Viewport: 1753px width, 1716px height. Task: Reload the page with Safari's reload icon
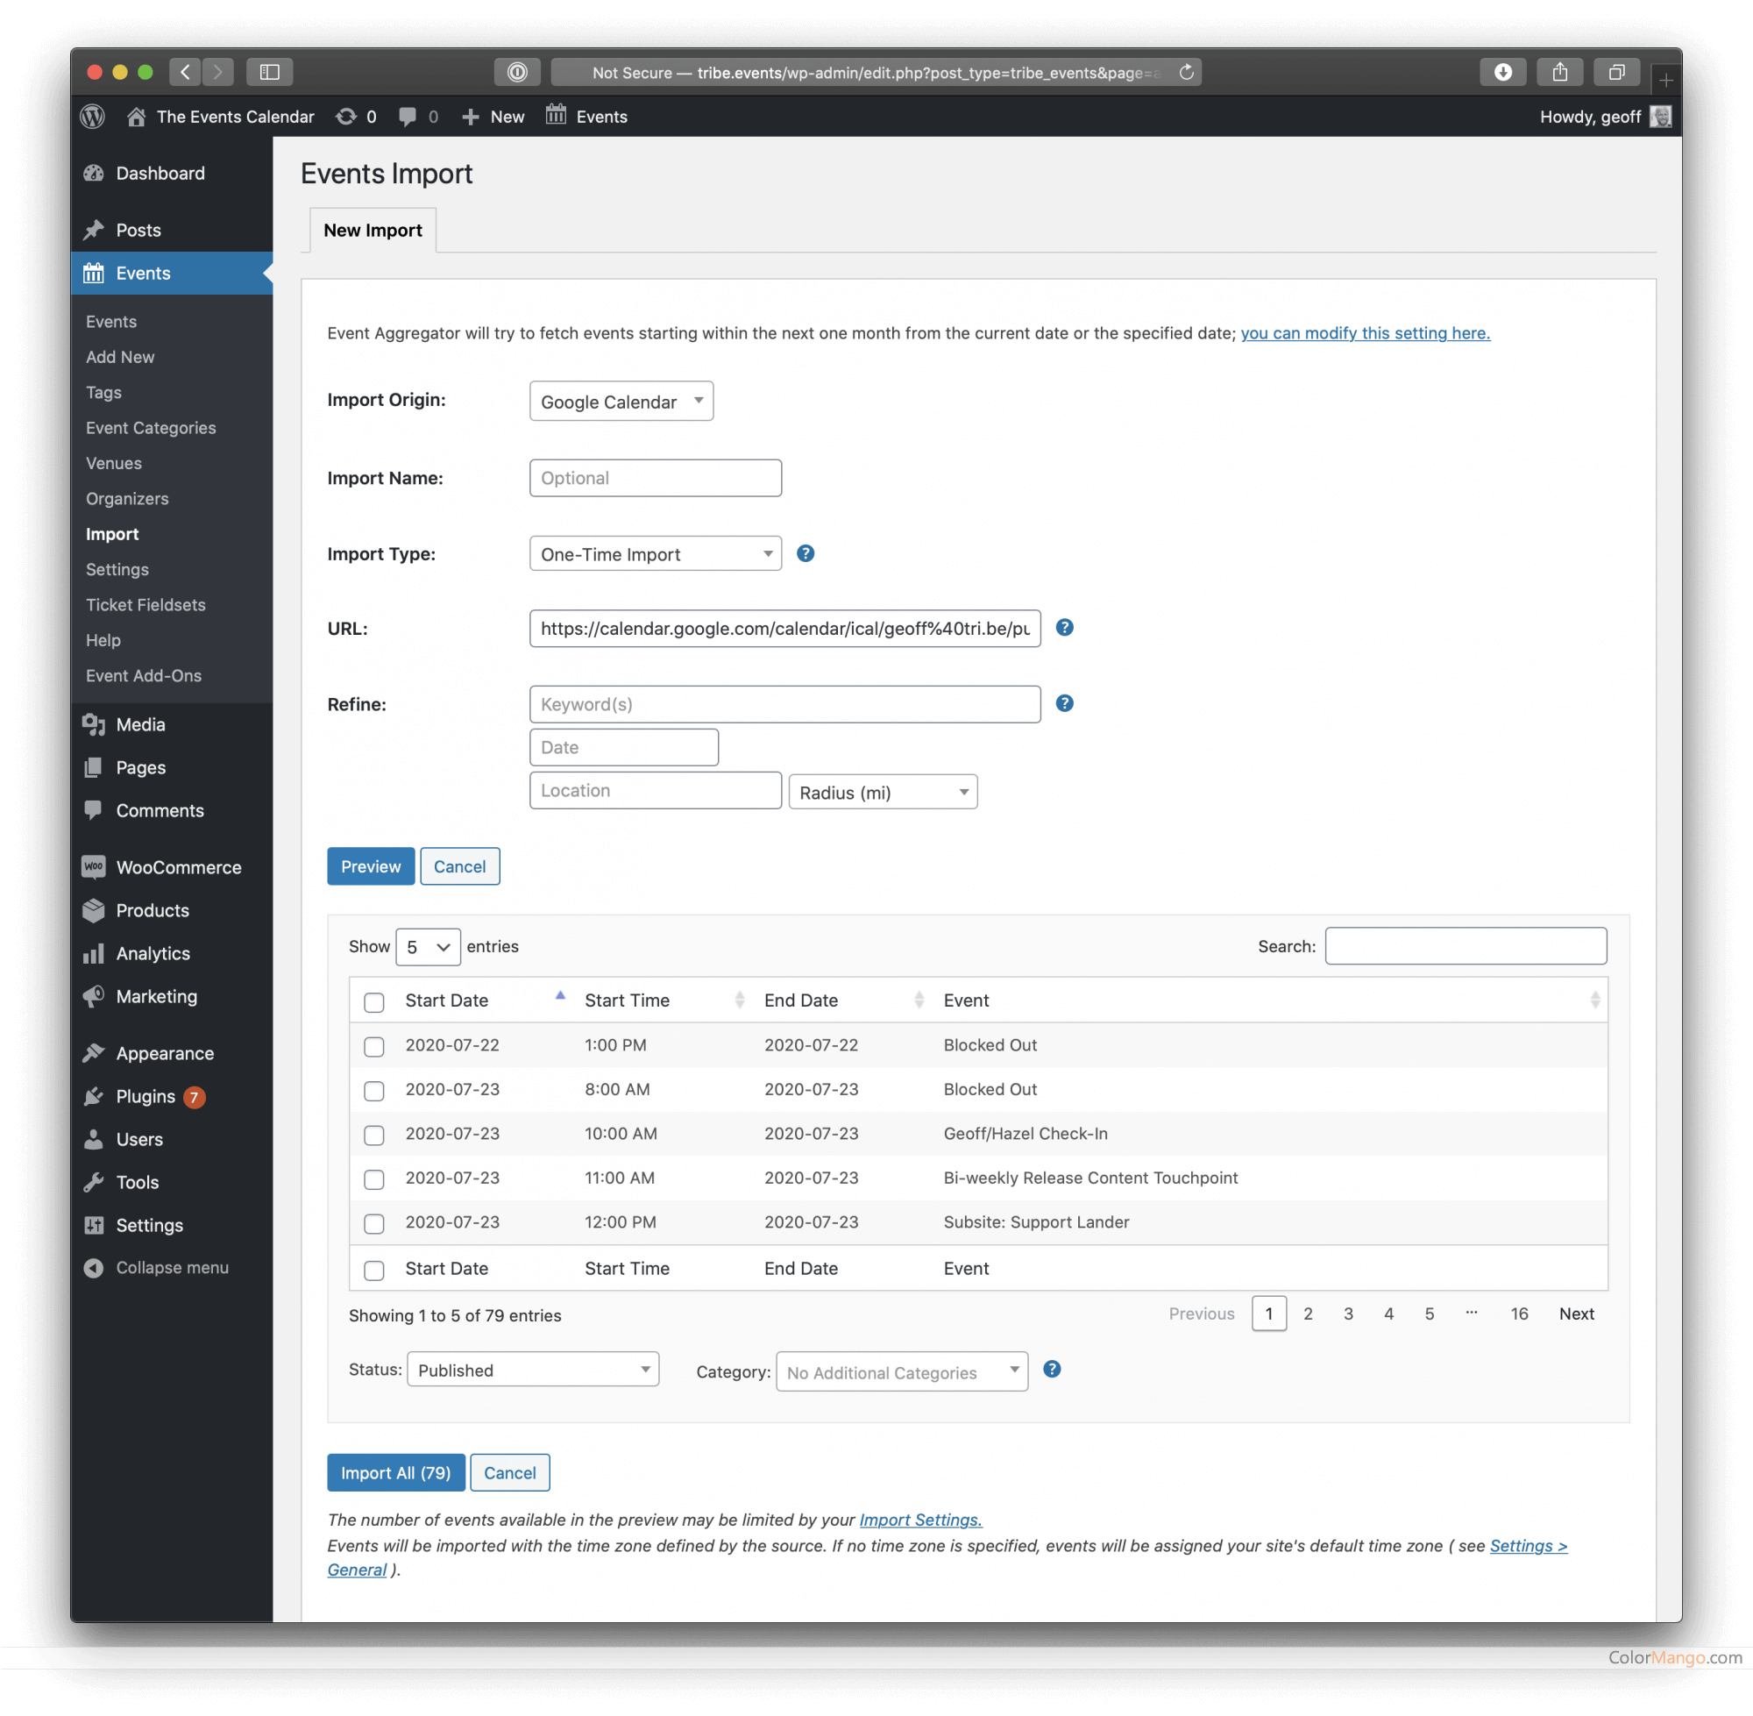click(x=1186, y=72)
